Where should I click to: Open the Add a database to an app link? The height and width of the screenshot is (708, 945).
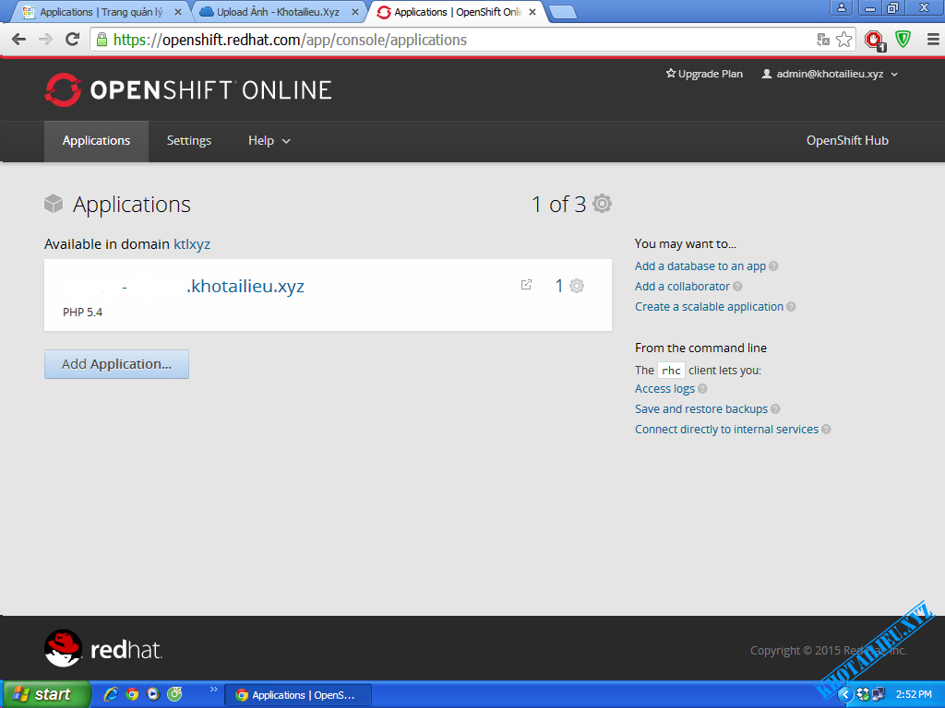[x=700, y=266]
